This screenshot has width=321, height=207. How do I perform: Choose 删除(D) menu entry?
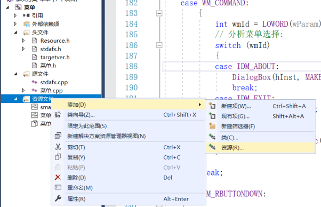pyautogui.click(x=129, y=178)
